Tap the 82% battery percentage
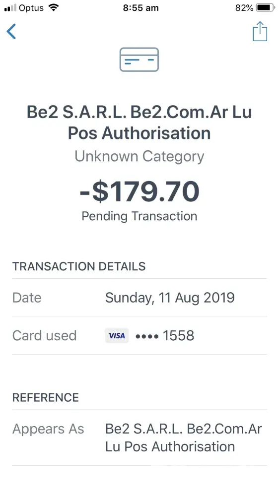Screen dimensions: 279x496 pyautogui.click(x=244, y=8)
